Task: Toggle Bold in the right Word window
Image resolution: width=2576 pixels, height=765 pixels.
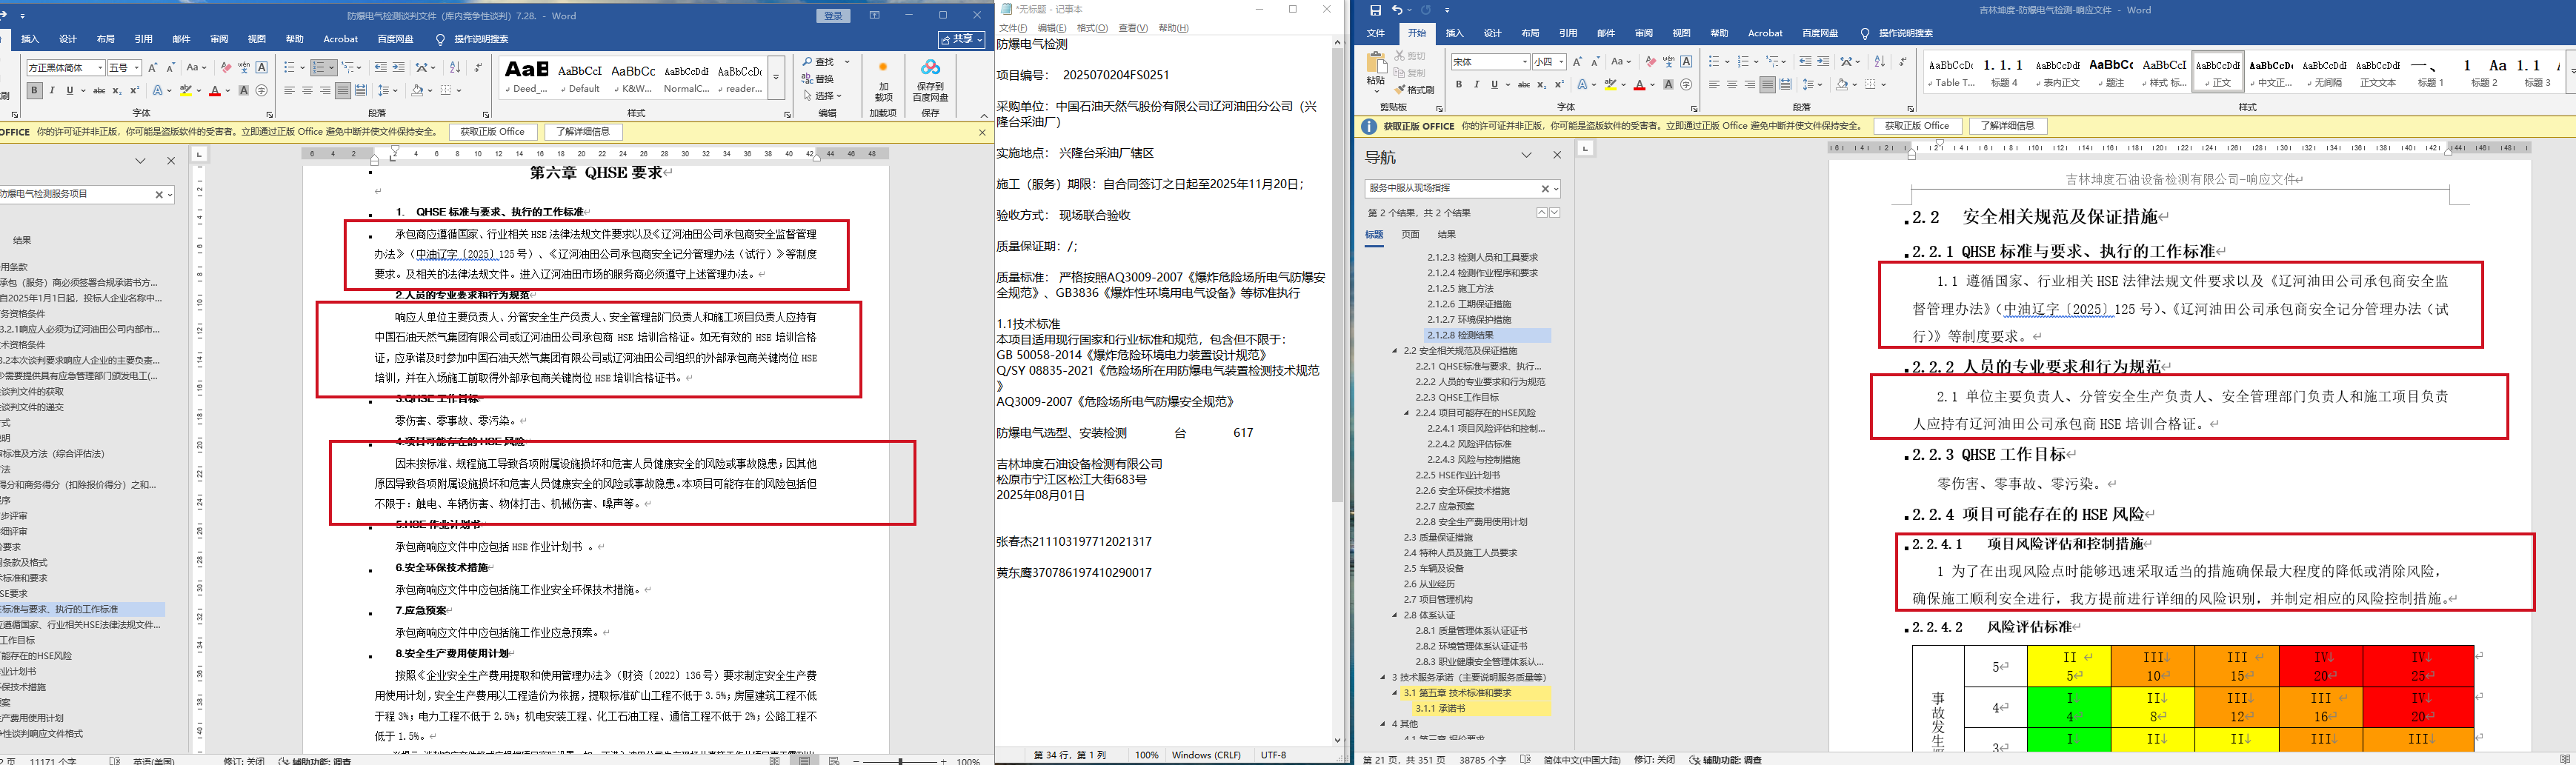Action: tap(1459, 85)
